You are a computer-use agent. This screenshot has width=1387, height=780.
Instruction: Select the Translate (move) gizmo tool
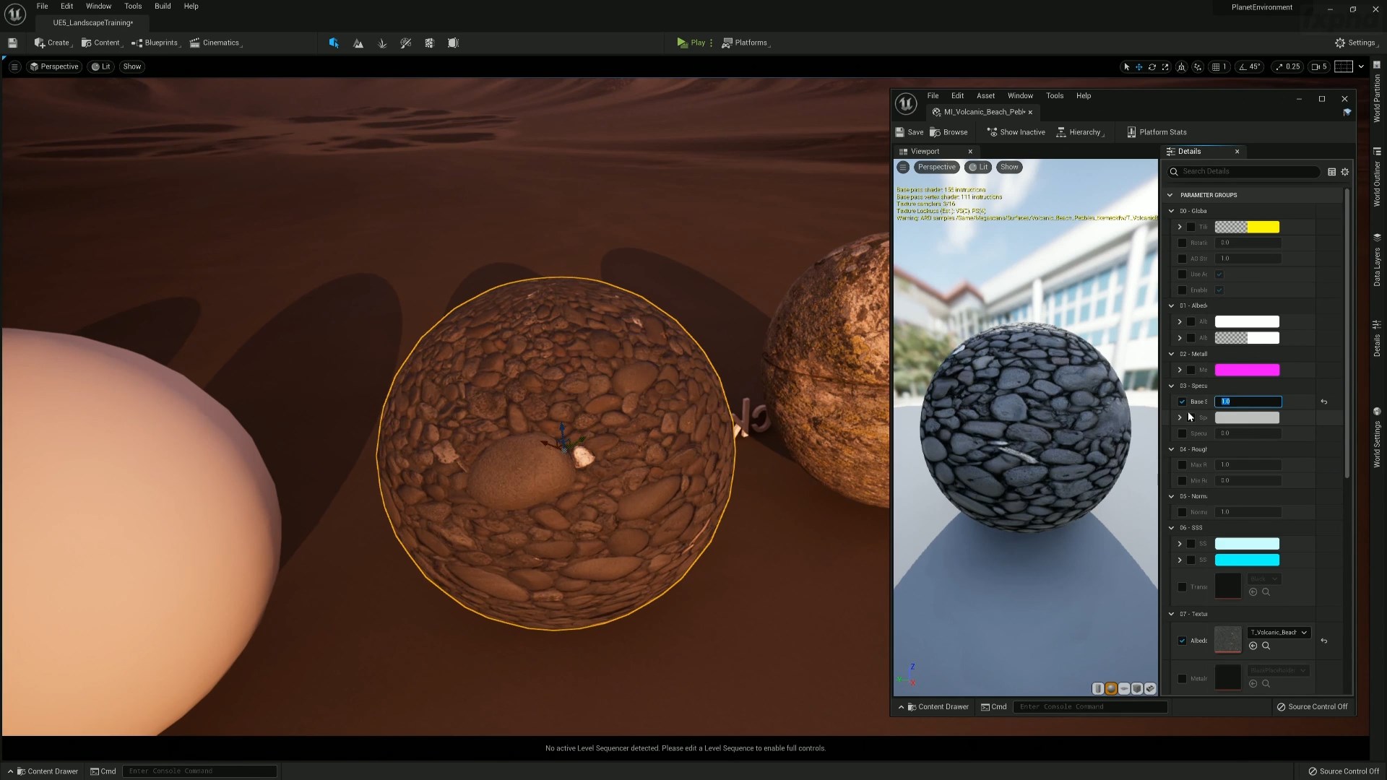click(x=1139, y=66)
